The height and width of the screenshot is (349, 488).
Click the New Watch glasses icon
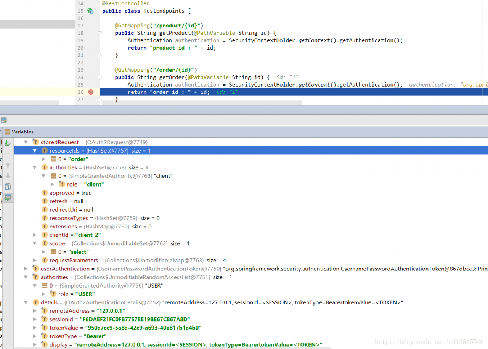pos(7,143)
